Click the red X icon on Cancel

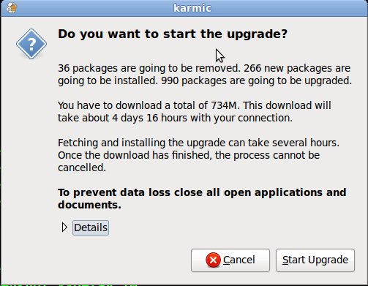[213, 260]
